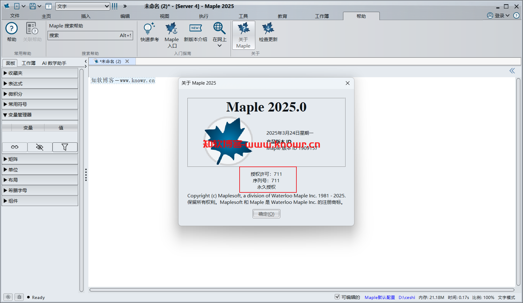Click the Check for Updates icon
This screenshot has height=303, width=523.
click(x=268, y=29)
